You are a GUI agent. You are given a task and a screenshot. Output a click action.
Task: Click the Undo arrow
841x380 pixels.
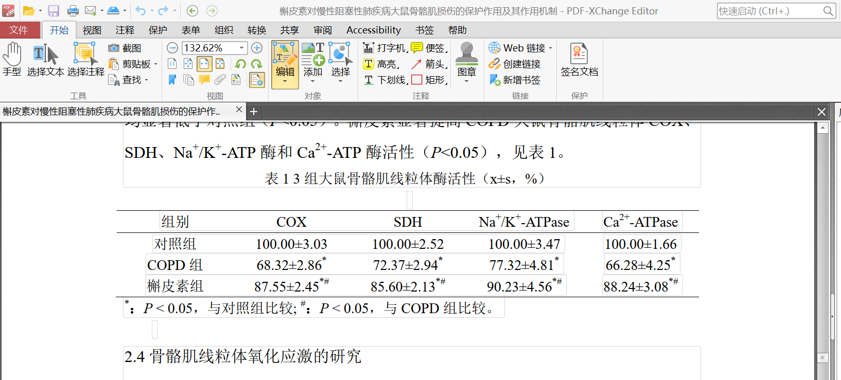[x=141, y=11]
